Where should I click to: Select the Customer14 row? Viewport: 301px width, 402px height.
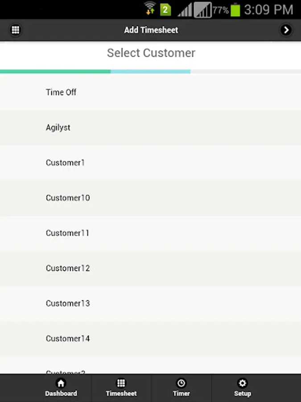coord(68,339)
